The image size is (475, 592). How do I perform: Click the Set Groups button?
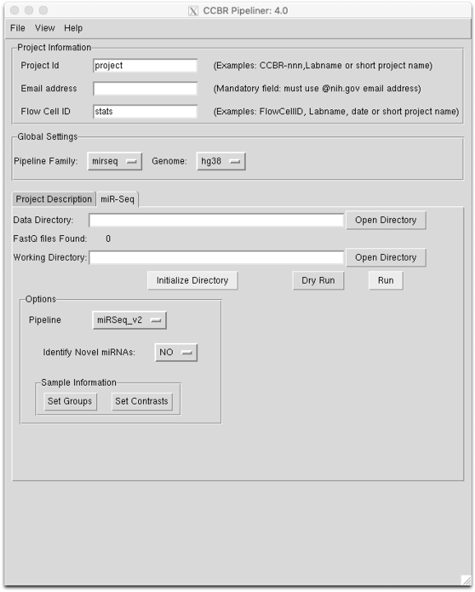pyautogui.click(x=70, y=401)
